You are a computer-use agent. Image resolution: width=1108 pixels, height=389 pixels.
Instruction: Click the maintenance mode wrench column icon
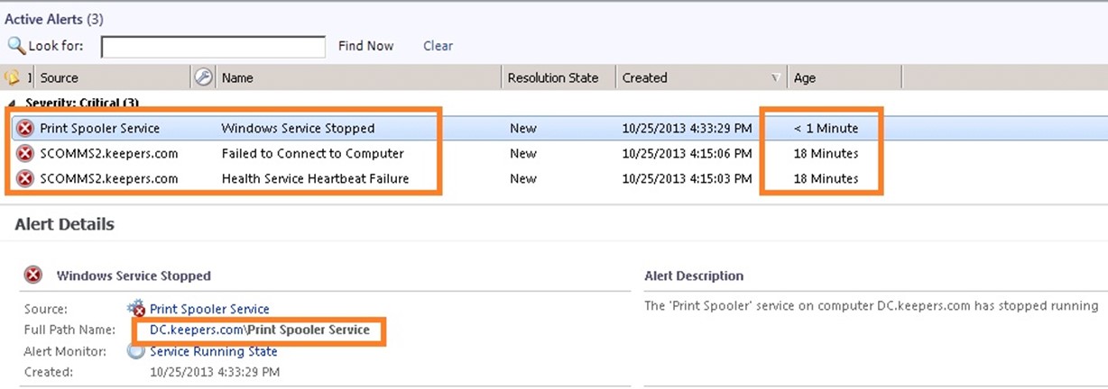pos(204,77)
